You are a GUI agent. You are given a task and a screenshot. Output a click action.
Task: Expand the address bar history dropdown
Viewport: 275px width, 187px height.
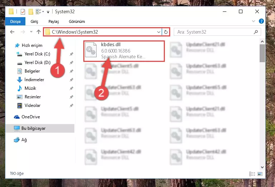pyautogui.click(x=158, y=32)
